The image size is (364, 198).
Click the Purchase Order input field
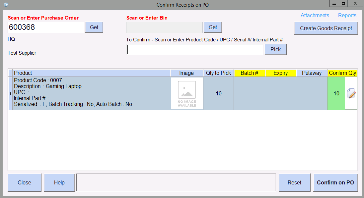pos(46,27)
